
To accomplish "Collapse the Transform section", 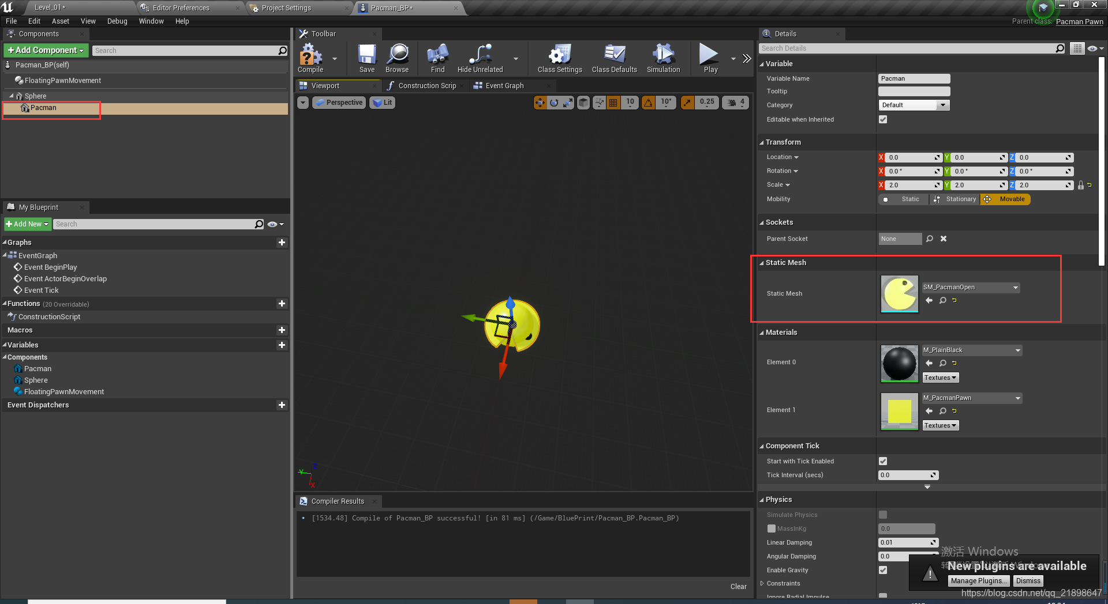I will [762, 142].
